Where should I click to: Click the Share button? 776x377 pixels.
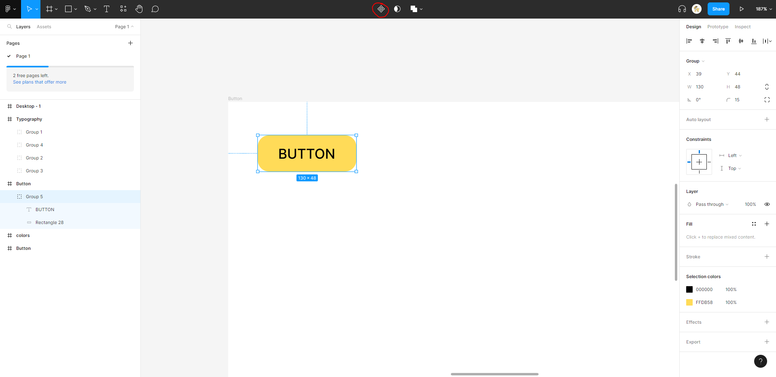719,9
